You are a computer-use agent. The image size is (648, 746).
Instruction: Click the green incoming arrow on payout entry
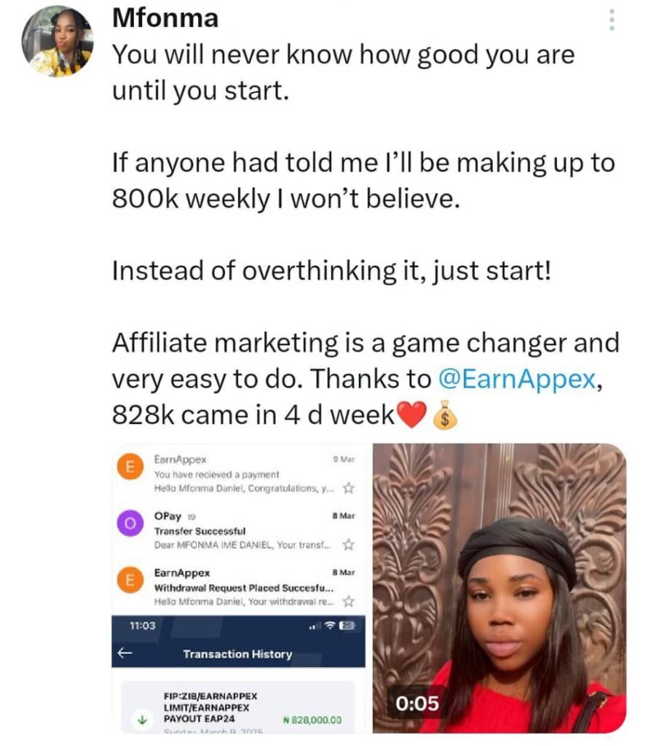coord(142,720)
